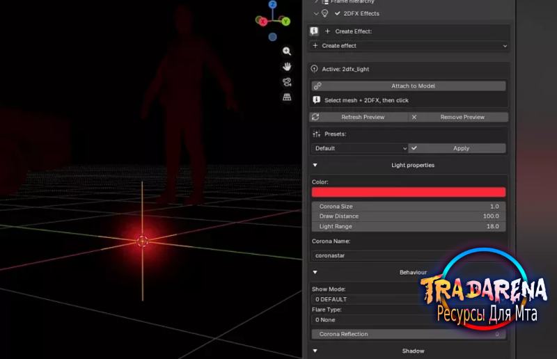Switch perspective/orthographic grid icon
The image size is (557, 359).
[287, 97]
